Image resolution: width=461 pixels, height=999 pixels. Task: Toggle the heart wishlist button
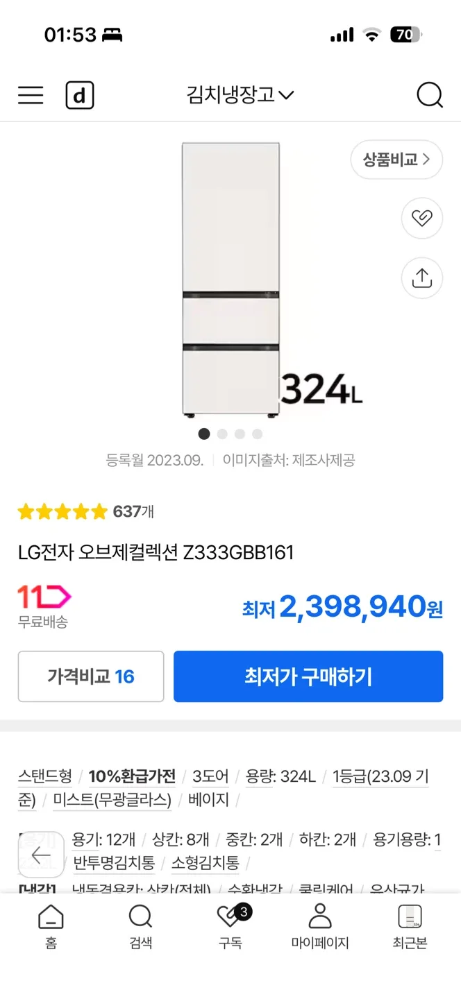(421, 219)
